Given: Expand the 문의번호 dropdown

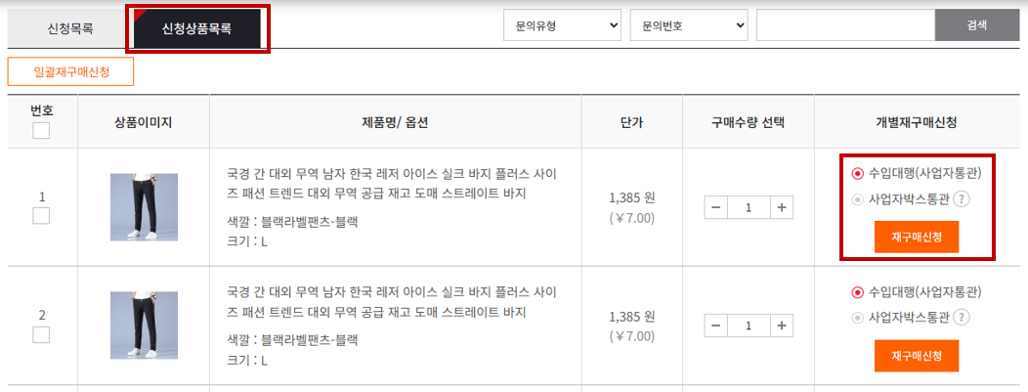Looking at the screenshot, I should coord(689,25).
